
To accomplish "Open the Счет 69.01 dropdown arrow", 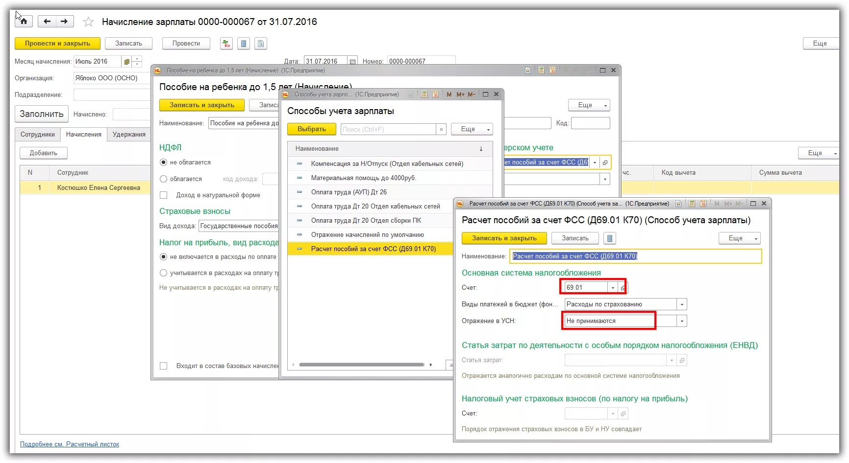I will point(613,288).
